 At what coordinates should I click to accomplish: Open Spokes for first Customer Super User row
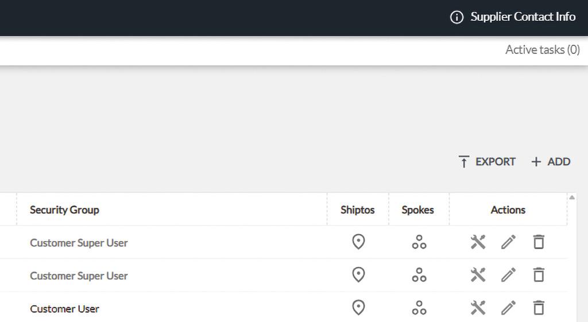(419, 242)
